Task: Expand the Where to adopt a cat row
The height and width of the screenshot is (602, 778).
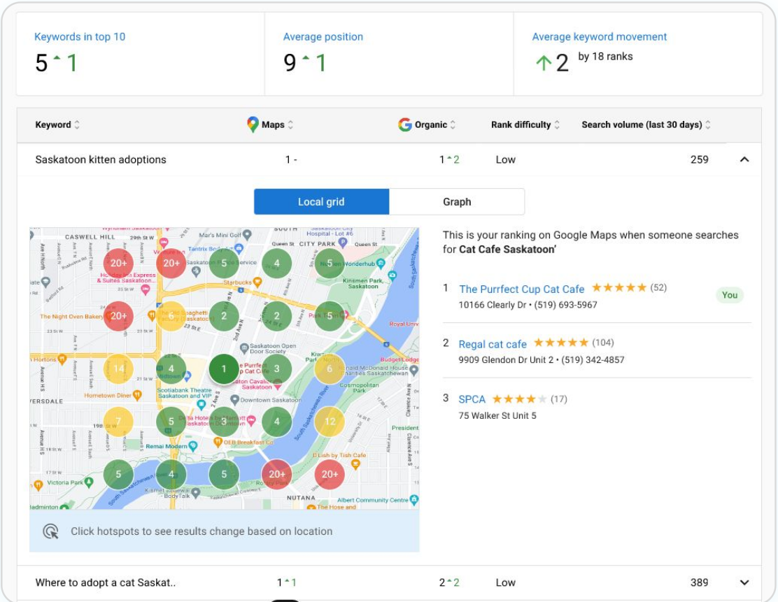Action: tap(744, 582)
